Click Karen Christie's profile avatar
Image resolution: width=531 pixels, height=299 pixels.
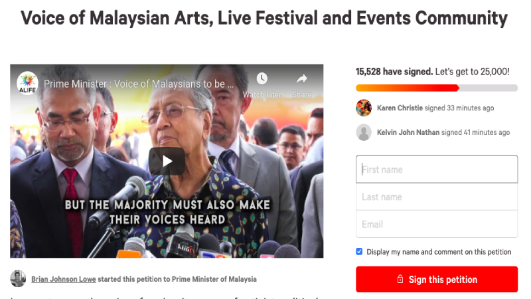click(x=364, y=108)
